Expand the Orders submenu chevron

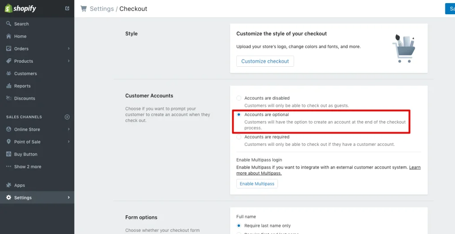point(69,48)
